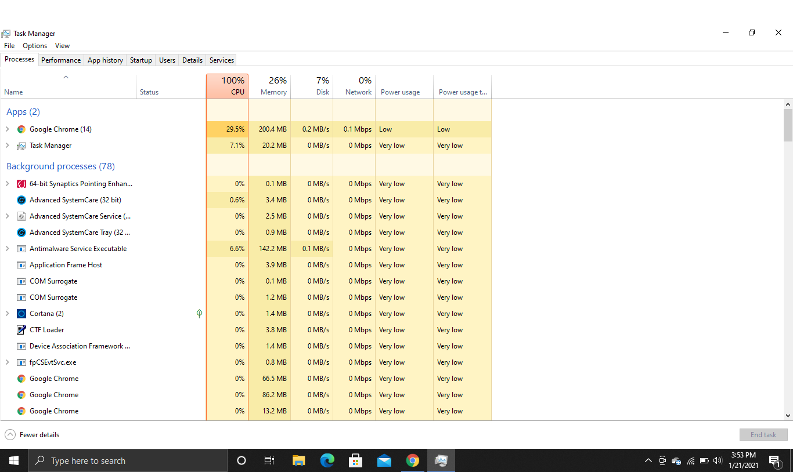Open the Options menu
Screen dimensions: 793x472
point(35,46)
